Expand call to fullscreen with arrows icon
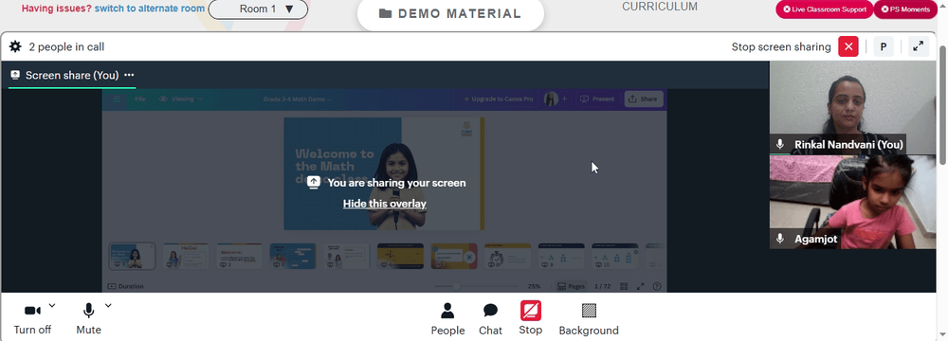 point(919,46)
